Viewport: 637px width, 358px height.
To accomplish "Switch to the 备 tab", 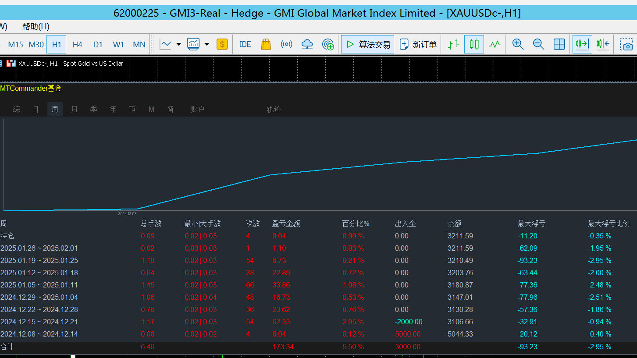I will [171, 109].
